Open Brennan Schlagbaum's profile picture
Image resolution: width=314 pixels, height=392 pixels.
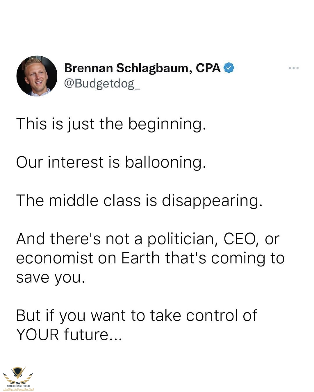[x=37, y=76]
